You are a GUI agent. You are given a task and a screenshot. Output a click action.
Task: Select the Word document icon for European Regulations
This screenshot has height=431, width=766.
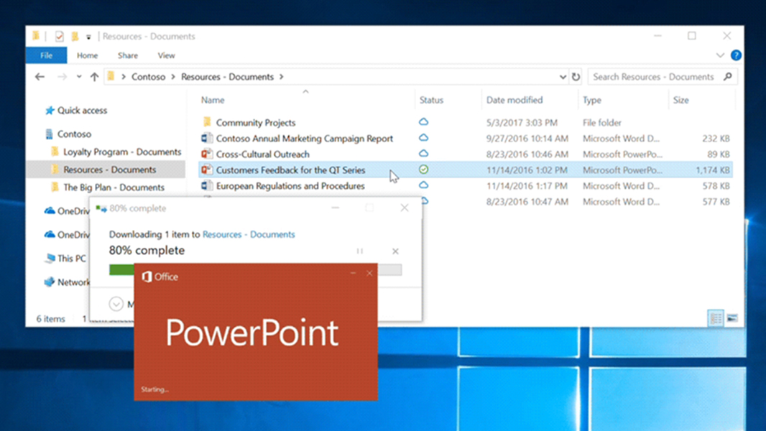click(207, 185)
